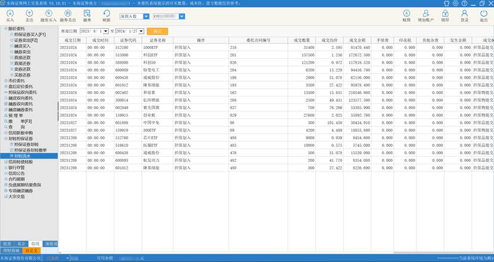The image size is (494, 262).
Task: Switch to 精简 compact mode icon
Action: point(406,15)
